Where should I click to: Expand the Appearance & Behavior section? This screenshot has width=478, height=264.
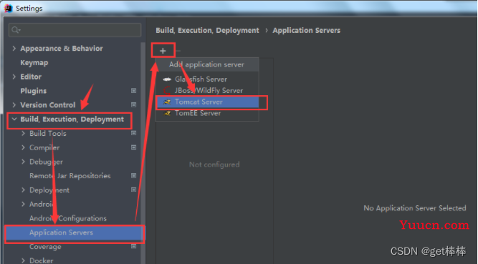coord(14,48)
